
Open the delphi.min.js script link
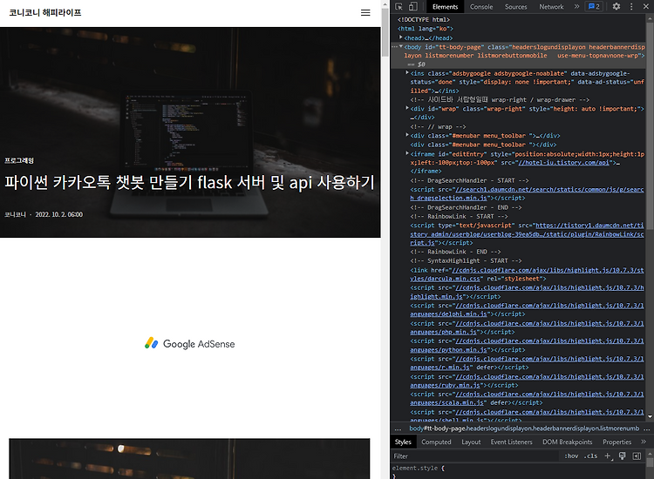[527, 310]
